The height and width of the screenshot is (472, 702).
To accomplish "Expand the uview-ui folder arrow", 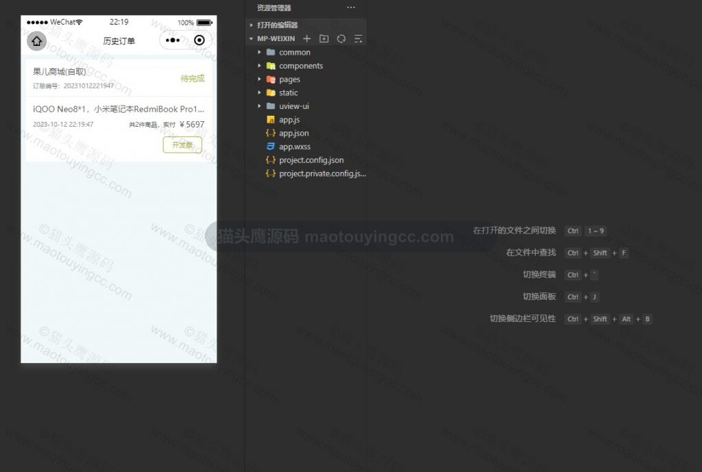I will coord(259,106).
